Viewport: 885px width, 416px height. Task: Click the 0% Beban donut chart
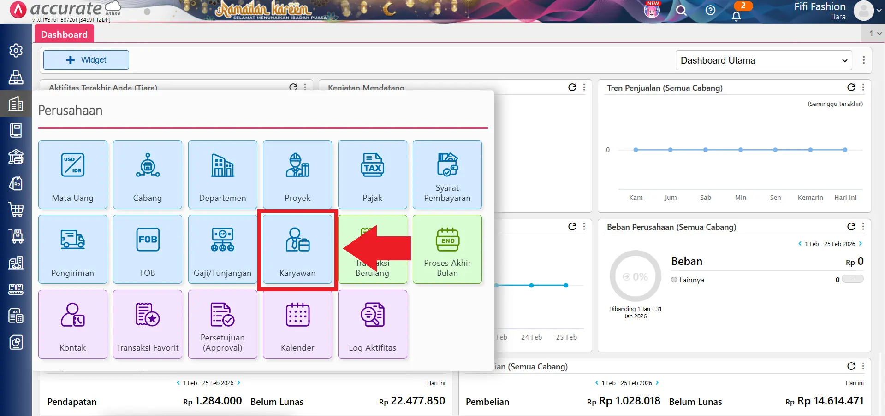click(x=635, y=275)
